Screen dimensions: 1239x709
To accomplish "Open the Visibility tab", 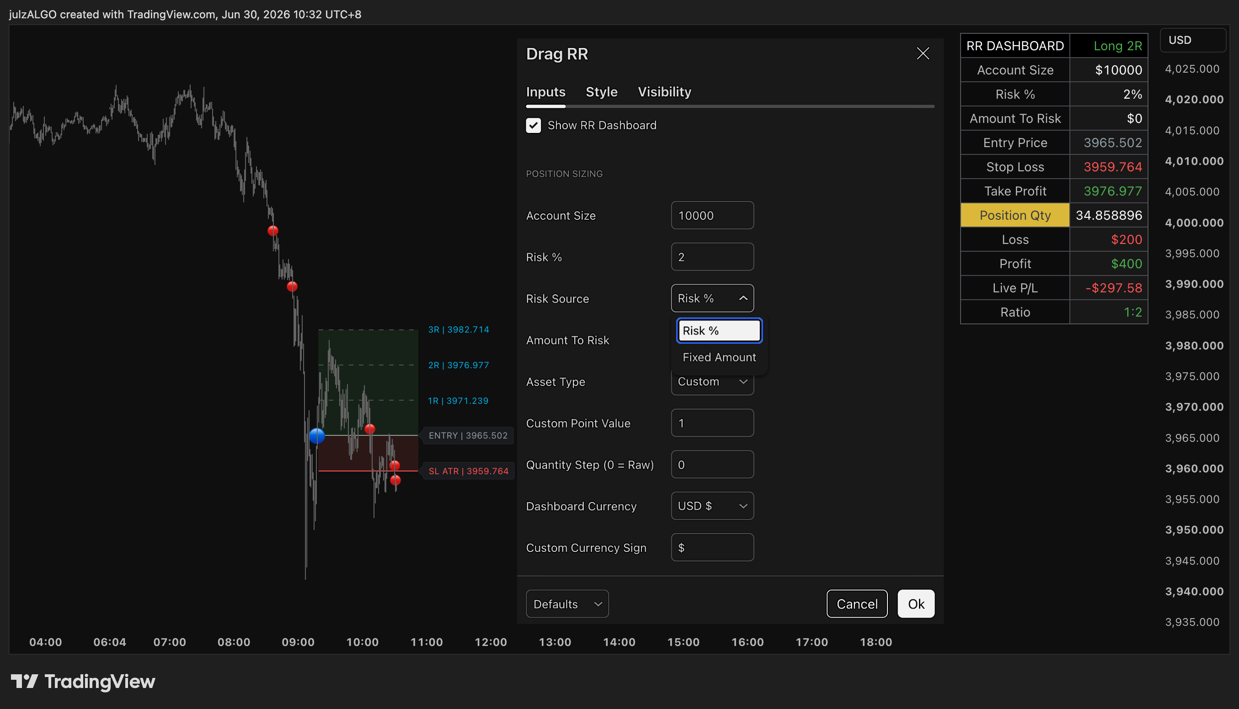I will pyautogui.click(x=665, y=91).
